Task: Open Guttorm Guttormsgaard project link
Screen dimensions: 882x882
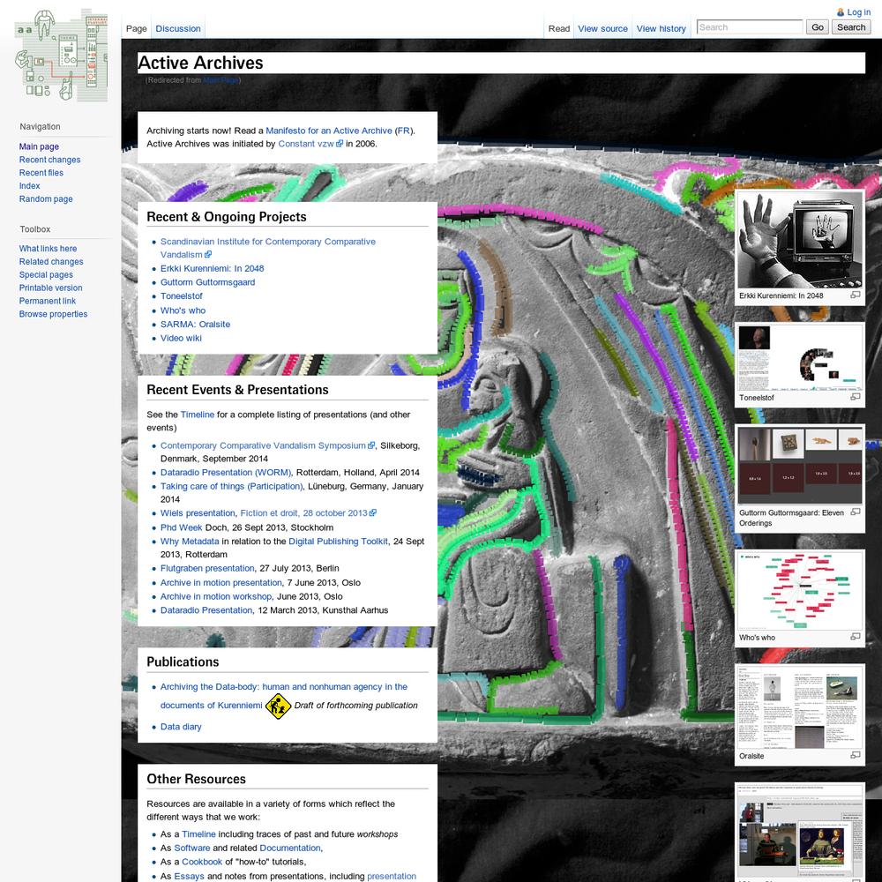Action: 207,282
